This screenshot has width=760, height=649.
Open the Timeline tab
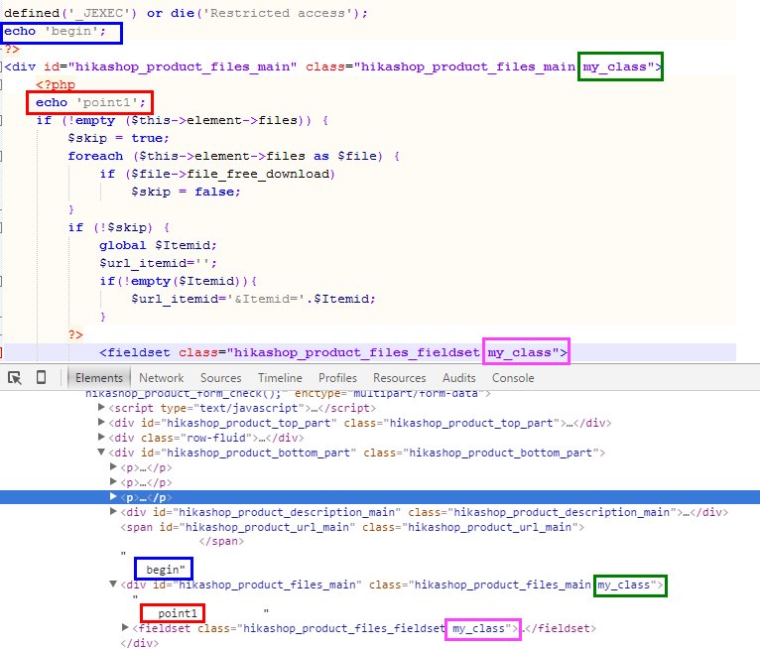[x=280, y=378]
